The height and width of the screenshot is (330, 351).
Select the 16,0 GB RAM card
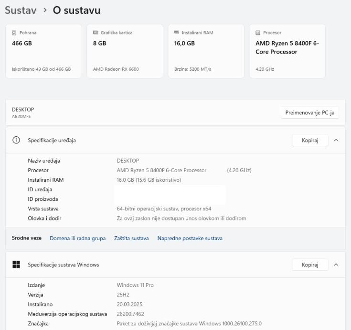206,51
